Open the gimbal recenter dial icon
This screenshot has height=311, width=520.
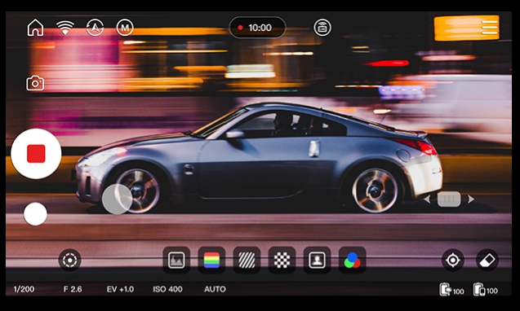point(69,260)
